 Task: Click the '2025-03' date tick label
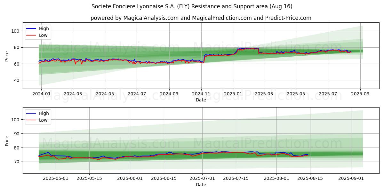pyautogui.click(x=264, y=94)
